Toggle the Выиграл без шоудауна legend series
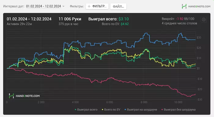Screen dimensions: 214x117 (178, 109)
